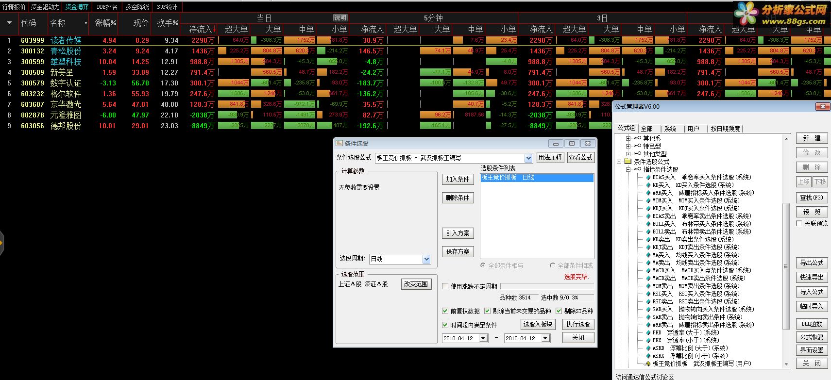This screenshot has width=831, height=380.
Task: Collapse the 条件选股公式 folder node
Action: (x=619, y=162)
